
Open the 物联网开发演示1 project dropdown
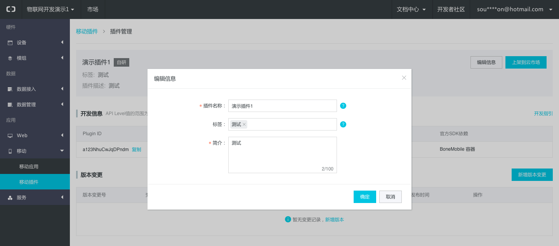[x=50, y=9]
